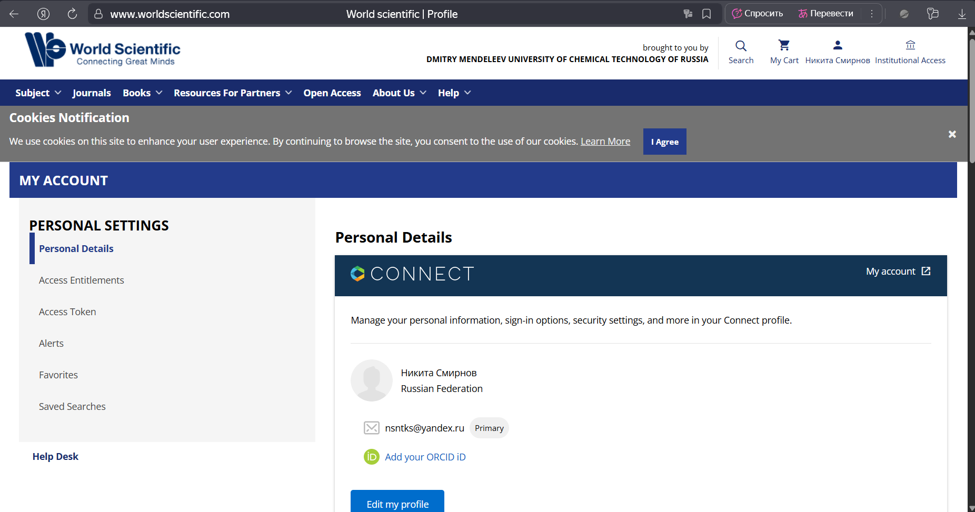Viewport: 975px width, 512px height.
Task: Open My Cart shopping cart icon
Action: pos(784,46)
